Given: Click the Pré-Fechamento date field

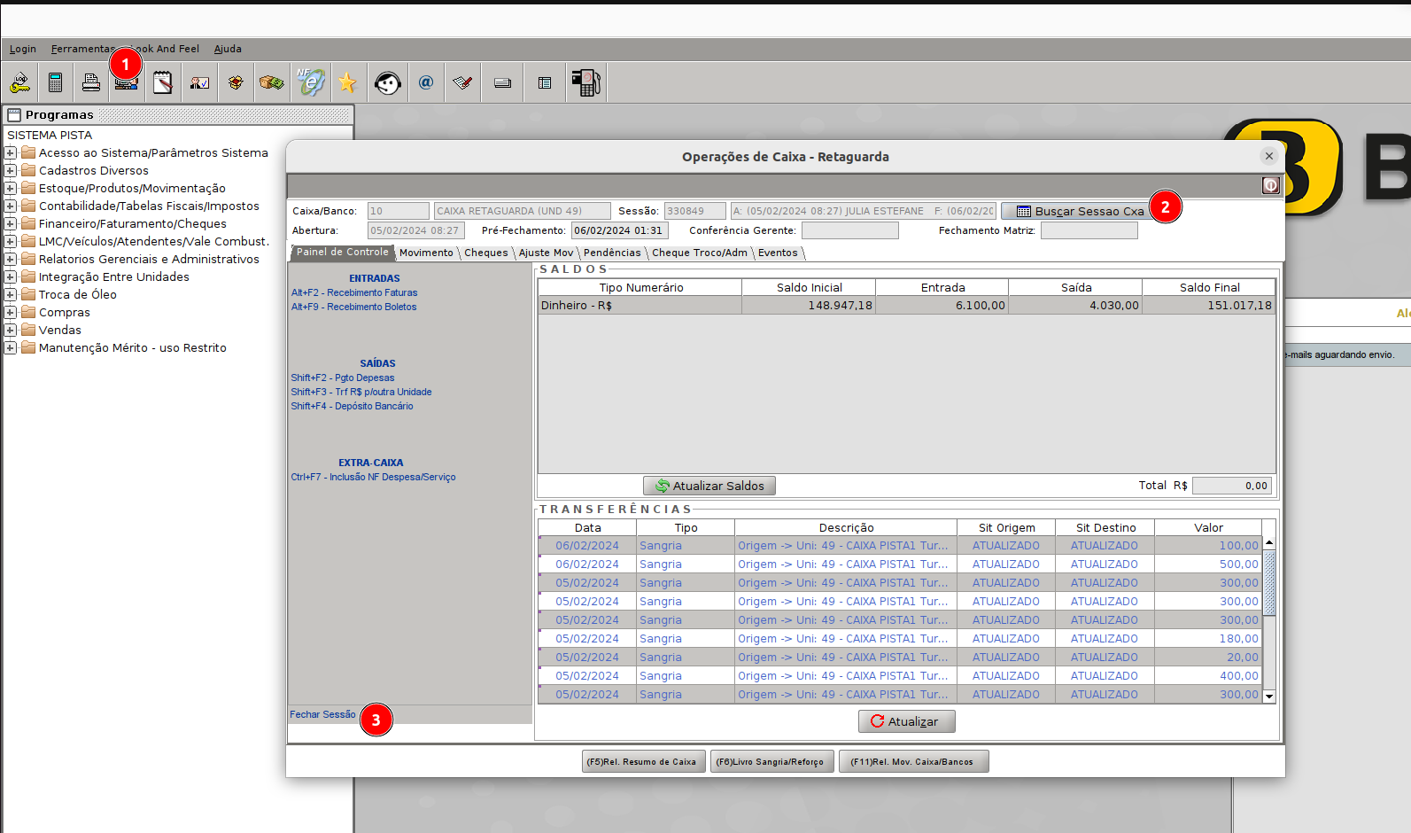Looking at the screenshot, I should click(x=619, y=230).
